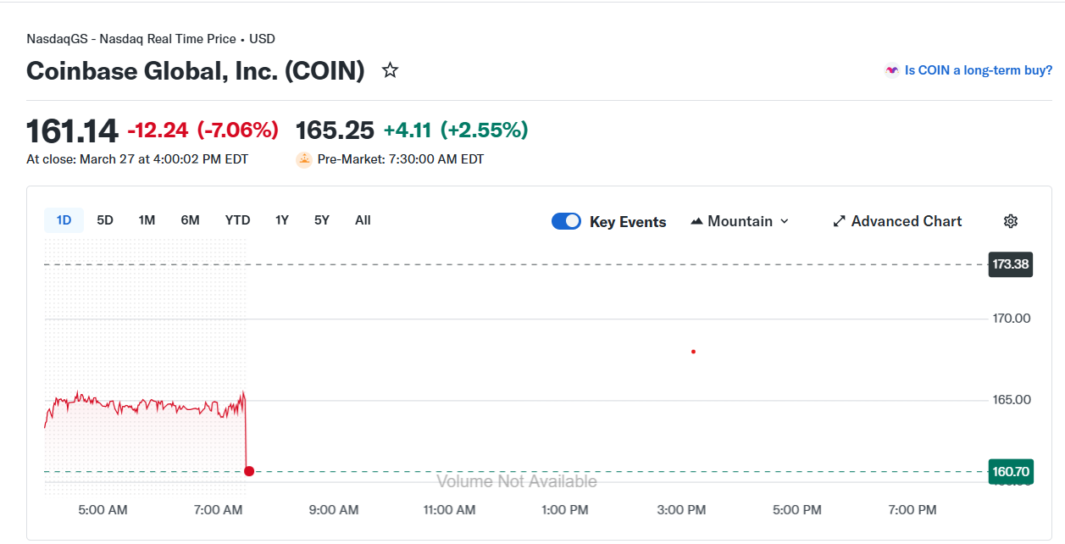
Task: Click the Advanced Chart text button
Action: (907, 220)
